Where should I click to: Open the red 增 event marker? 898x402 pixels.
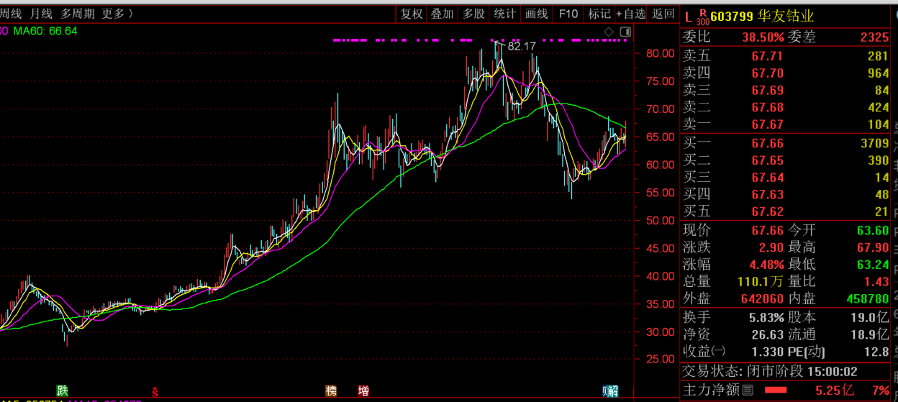click(364, 391)
